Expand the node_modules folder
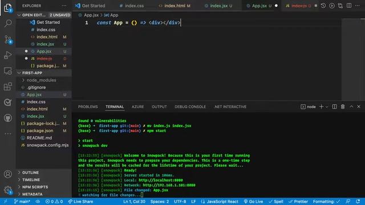365x205 pixels. (x=41, y=80)
